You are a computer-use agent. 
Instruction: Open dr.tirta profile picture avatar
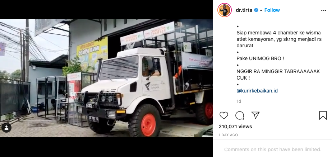point(225,10)
